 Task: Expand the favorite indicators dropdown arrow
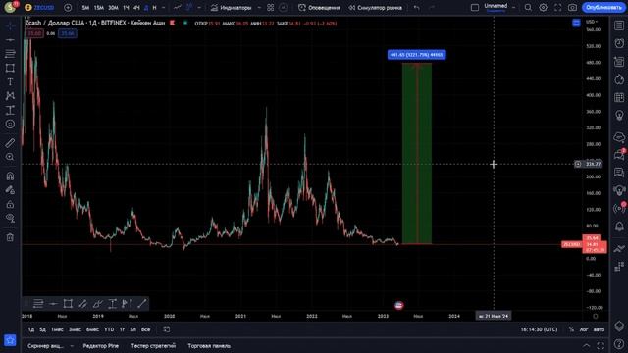pos(259,8)
